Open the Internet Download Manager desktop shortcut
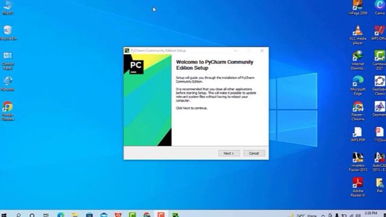 coord(358,60)
